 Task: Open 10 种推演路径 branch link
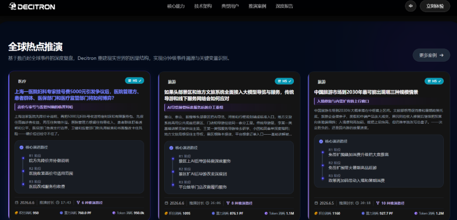pyautogui.click(x=390, y=203)
